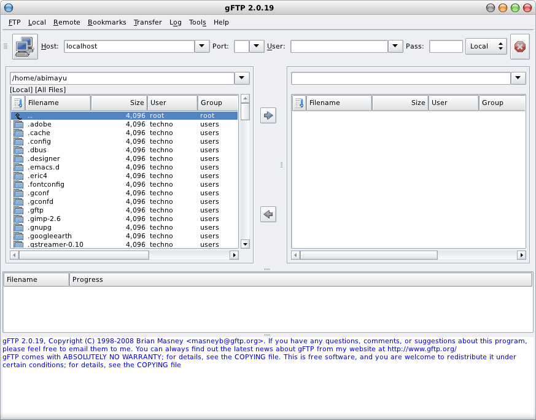Click the .gimp-2.6 folder icon
536x420 pixels.
(18, 219)
